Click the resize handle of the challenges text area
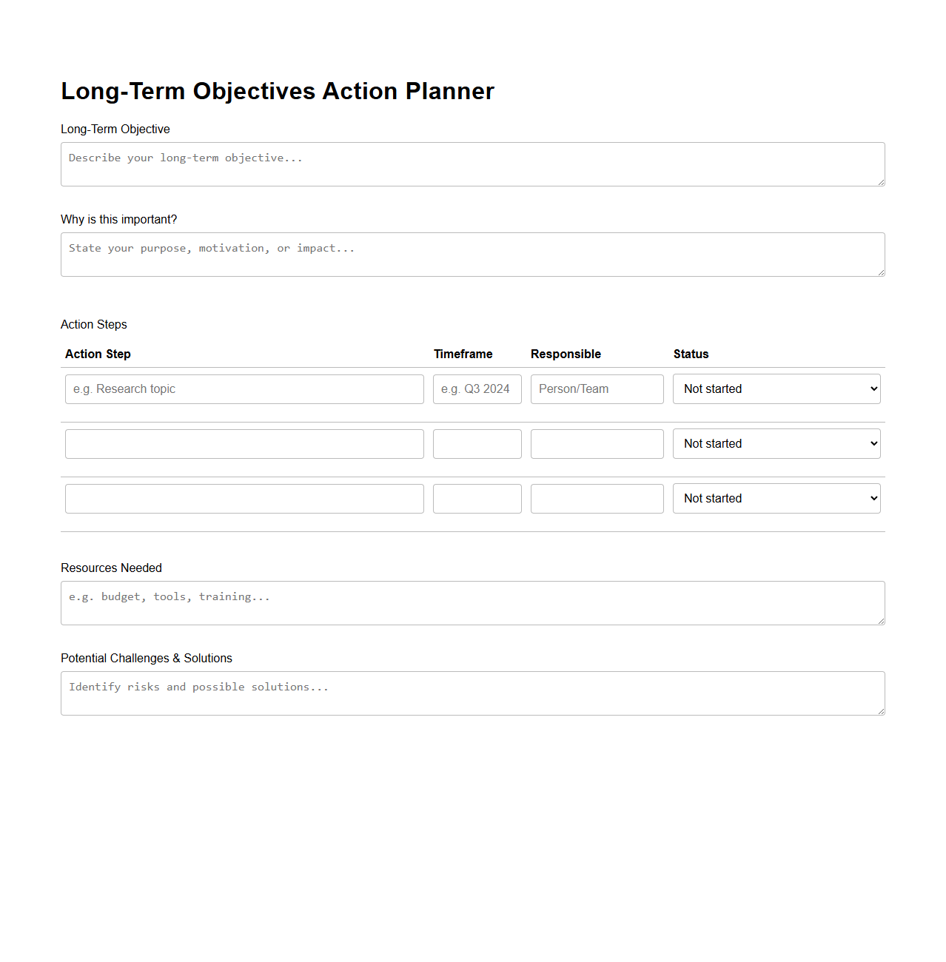The height and width of the screenshot is (962, 946). click(881, 712)
